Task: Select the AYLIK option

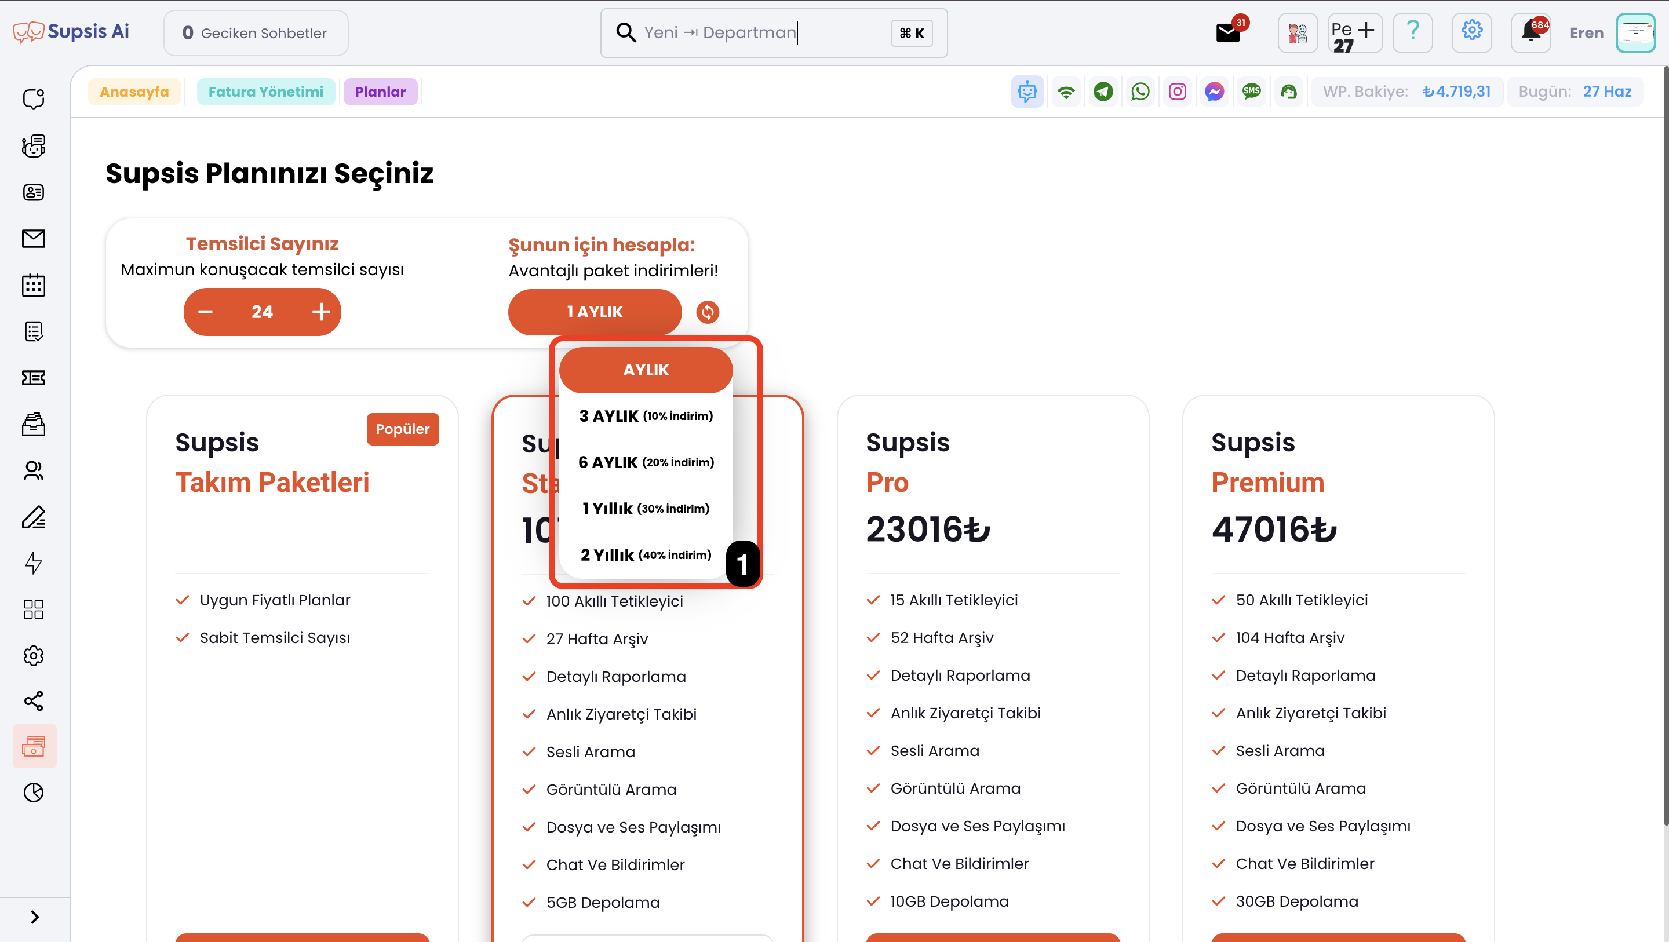Action: (x=646, y=370)
